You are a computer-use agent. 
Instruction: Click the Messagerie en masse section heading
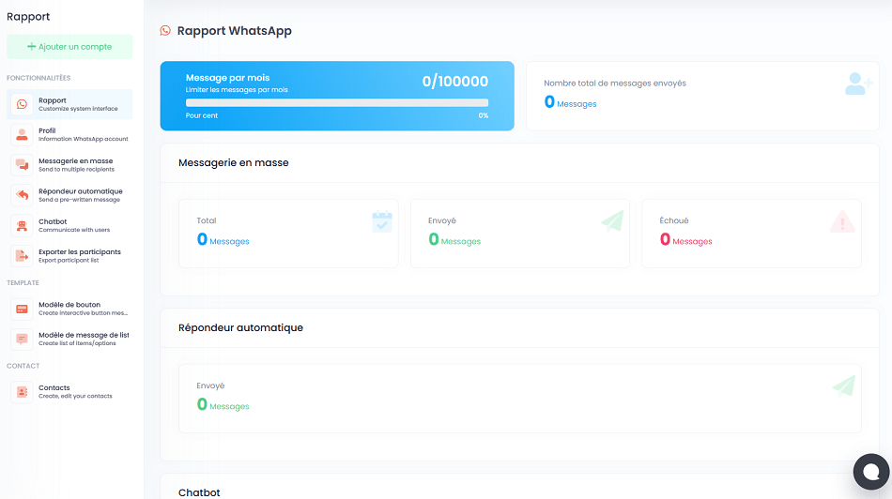pos(233,162)
